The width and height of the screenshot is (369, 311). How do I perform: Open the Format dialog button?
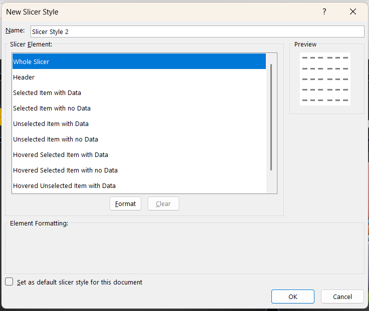click(126, 203)
